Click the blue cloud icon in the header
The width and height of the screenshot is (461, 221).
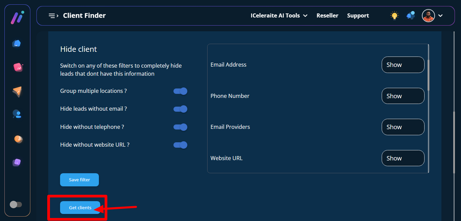click(x=411, y=15)
